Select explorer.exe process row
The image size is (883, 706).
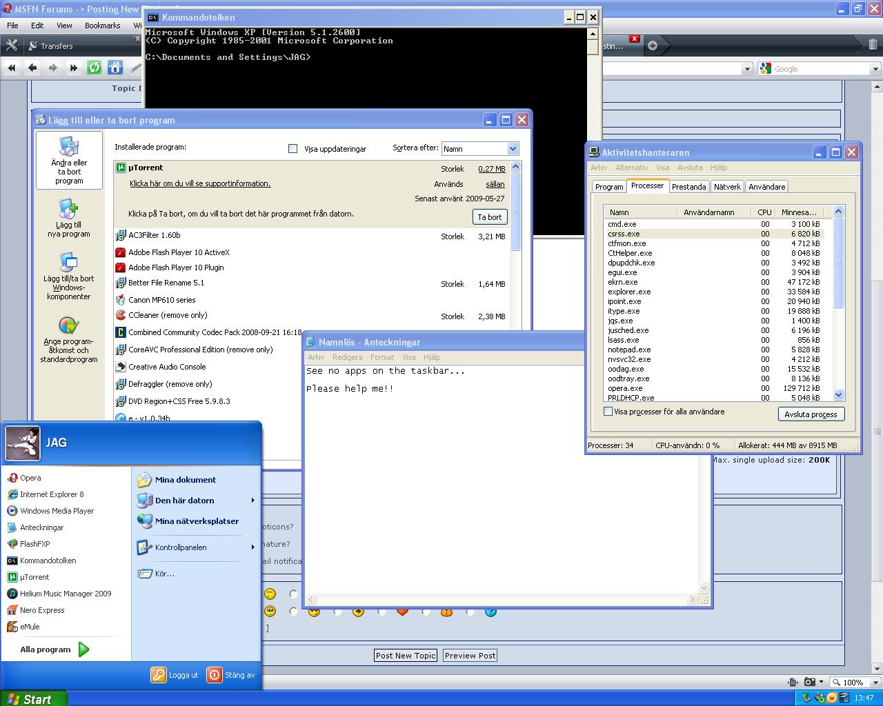714,292
